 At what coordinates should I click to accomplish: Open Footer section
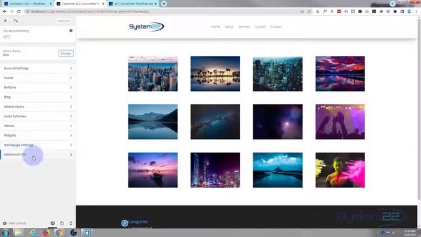(x=38, y=78)
